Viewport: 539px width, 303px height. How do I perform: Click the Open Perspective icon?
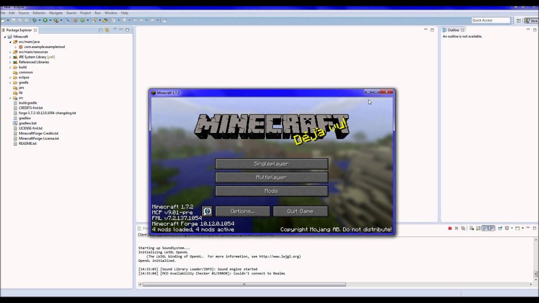coord(519,20)
